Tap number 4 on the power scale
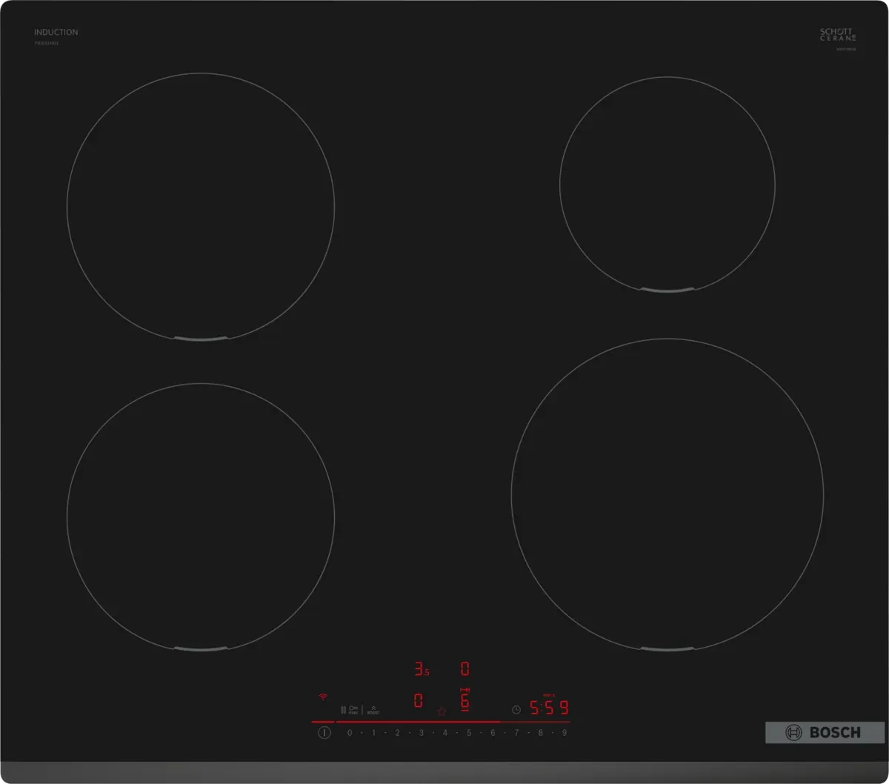Image resolution: width=889 pixels, height=784 pixels. (445, 733)
